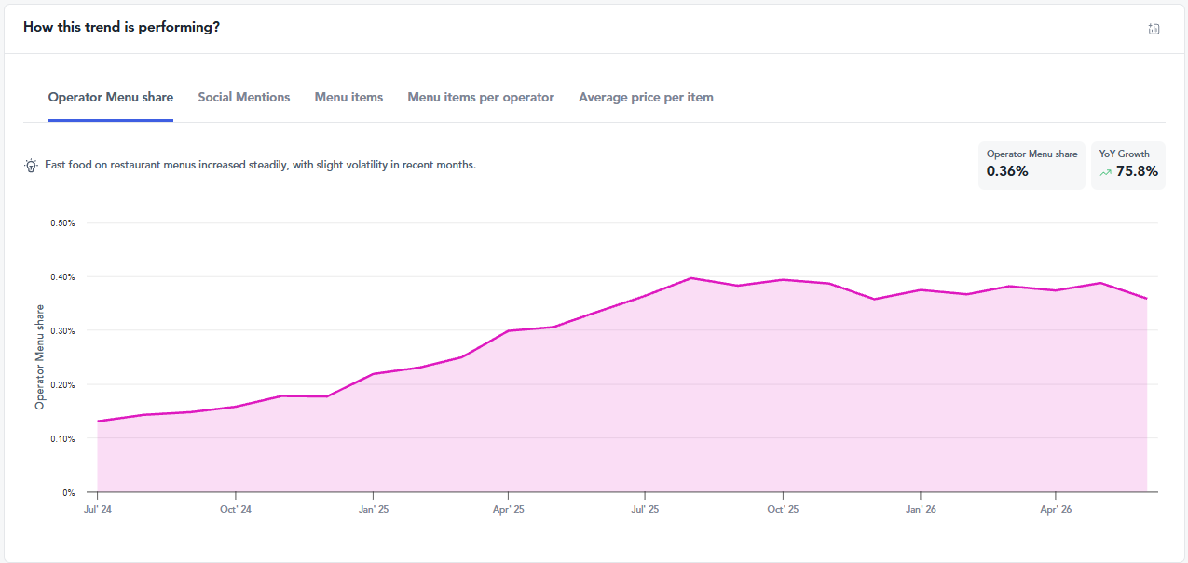This screenshot has width=1188, height=563.
Task: Click the "How this trend is performing?" heading
Action: pos(122,27)
